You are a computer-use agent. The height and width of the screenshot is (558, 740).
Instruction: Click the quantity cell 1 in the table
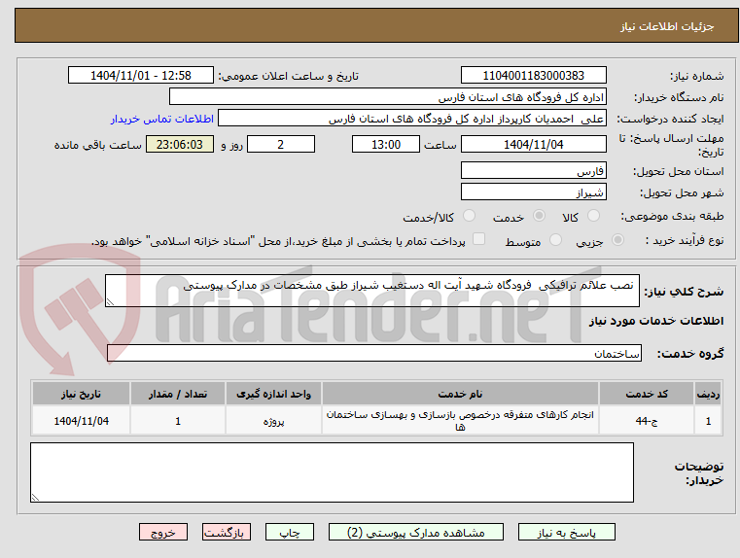(178, 421)
